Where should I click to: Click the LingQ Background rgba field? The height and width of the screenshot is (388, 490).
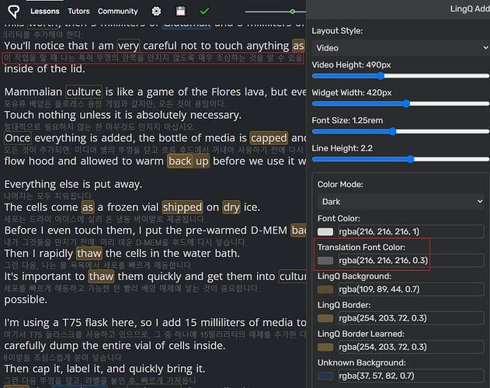412,289
